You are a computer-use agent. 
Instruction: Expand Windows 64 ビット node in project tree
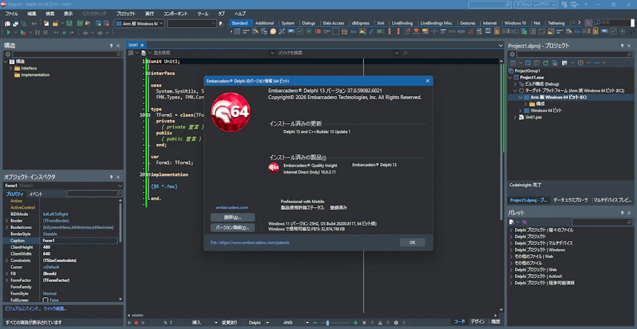[520, 111]
